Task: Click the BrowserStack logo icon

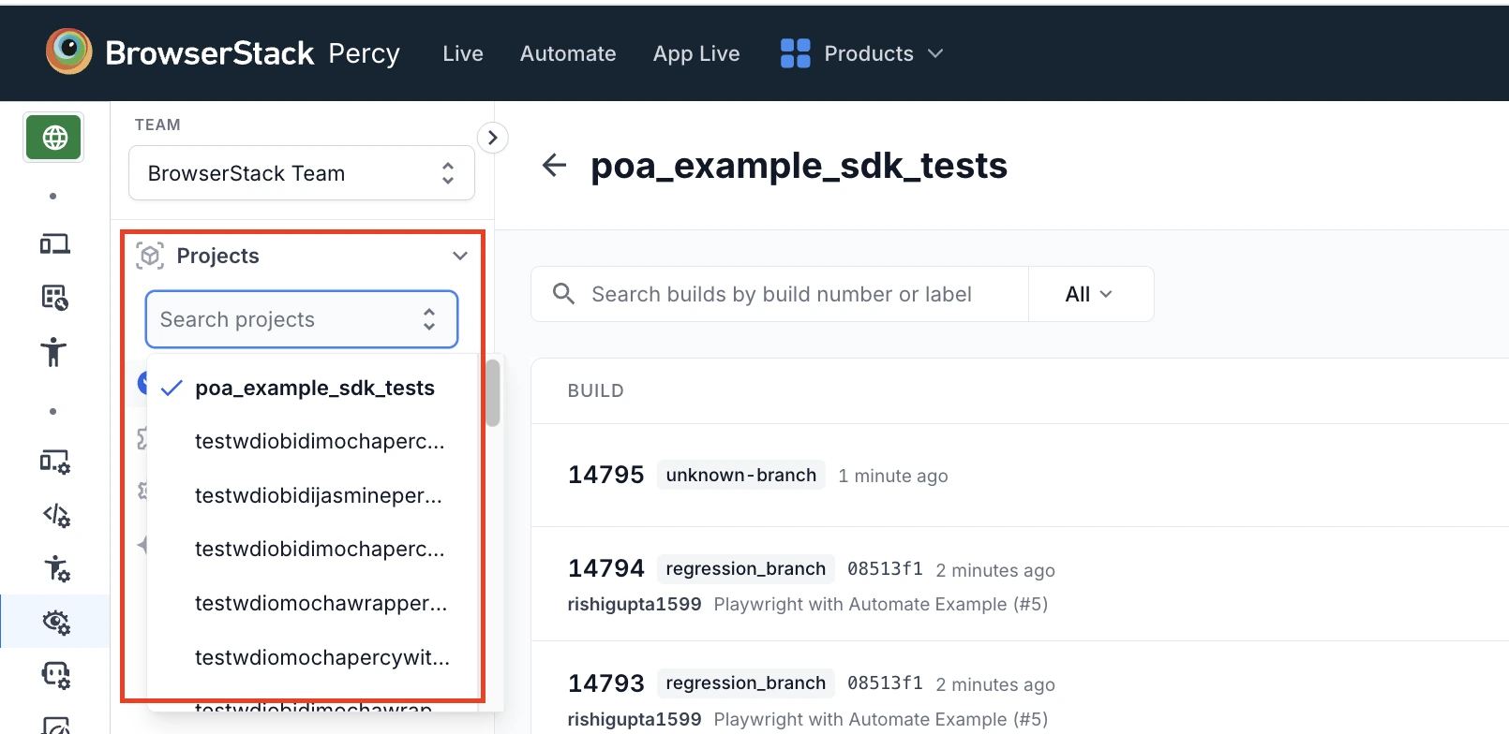Action: pos(68,51)
